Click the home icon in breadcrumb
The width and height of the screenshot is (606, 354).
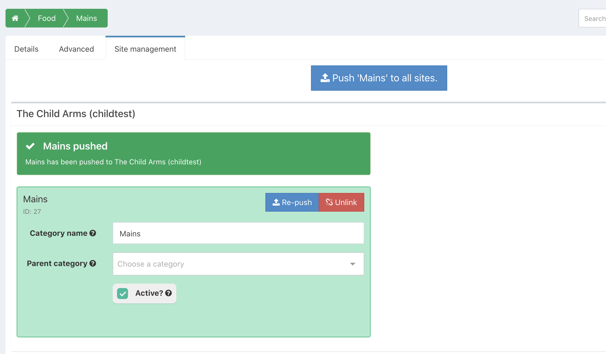point(15,18)
